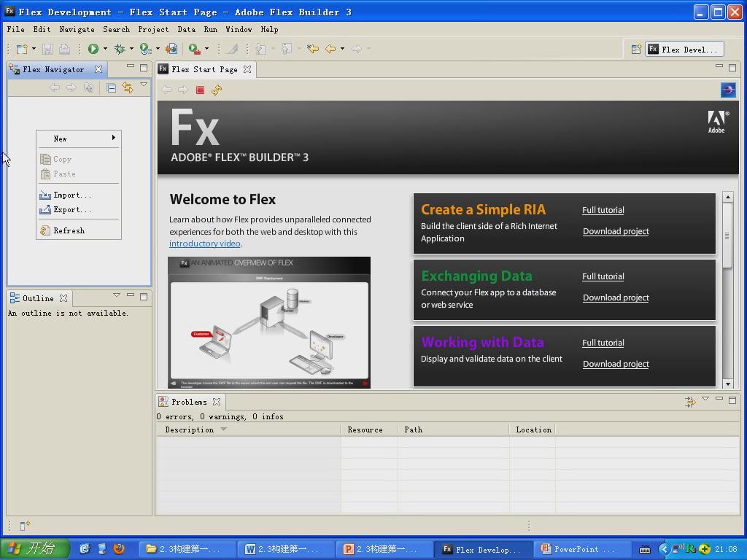The height and width of the screenshot is (560, 747).
Task: Open the Windows Start button
Action: [x=35, y=548]
